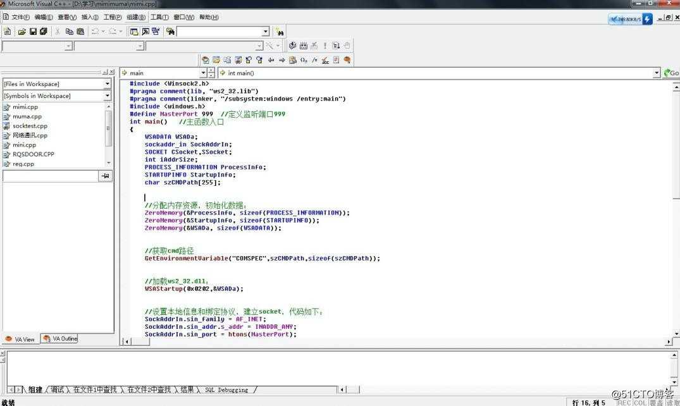Image resolution: width=680 pixels, height=406 pixels.
Task: Select RQSDOOR.CPP in the file list
Action: coord(34,154)
